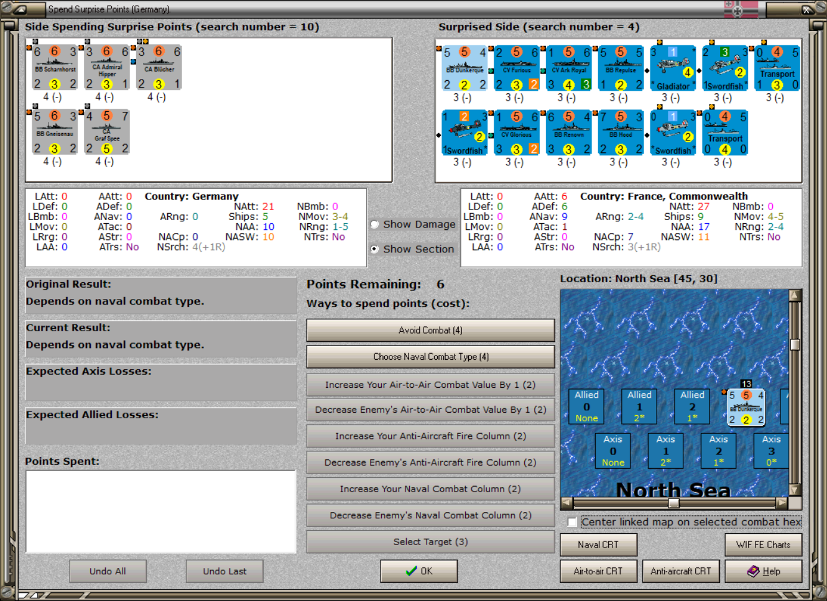827x601 pixels.
Task: Click the Axis 0 None sea box
Action: [x=612, y=451]
